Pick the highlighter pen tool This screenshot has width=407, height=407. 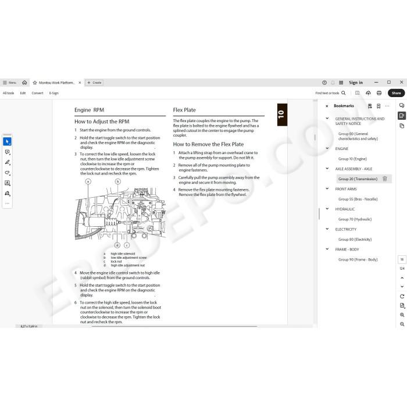7,162
